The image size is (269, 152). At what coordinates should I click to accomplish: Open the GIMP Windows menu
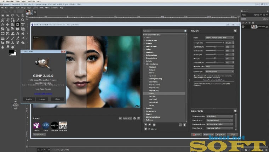55,8
